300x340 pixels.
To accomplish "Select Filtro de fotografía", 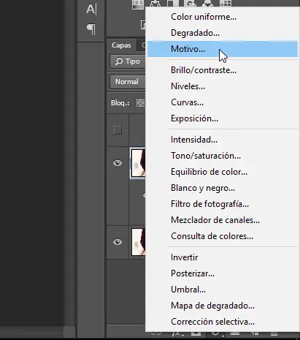I will coord(223,204).
